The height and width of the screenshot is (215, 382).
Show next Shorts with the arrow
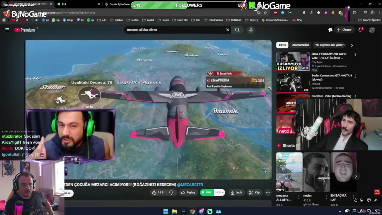(x=356, y=176)
